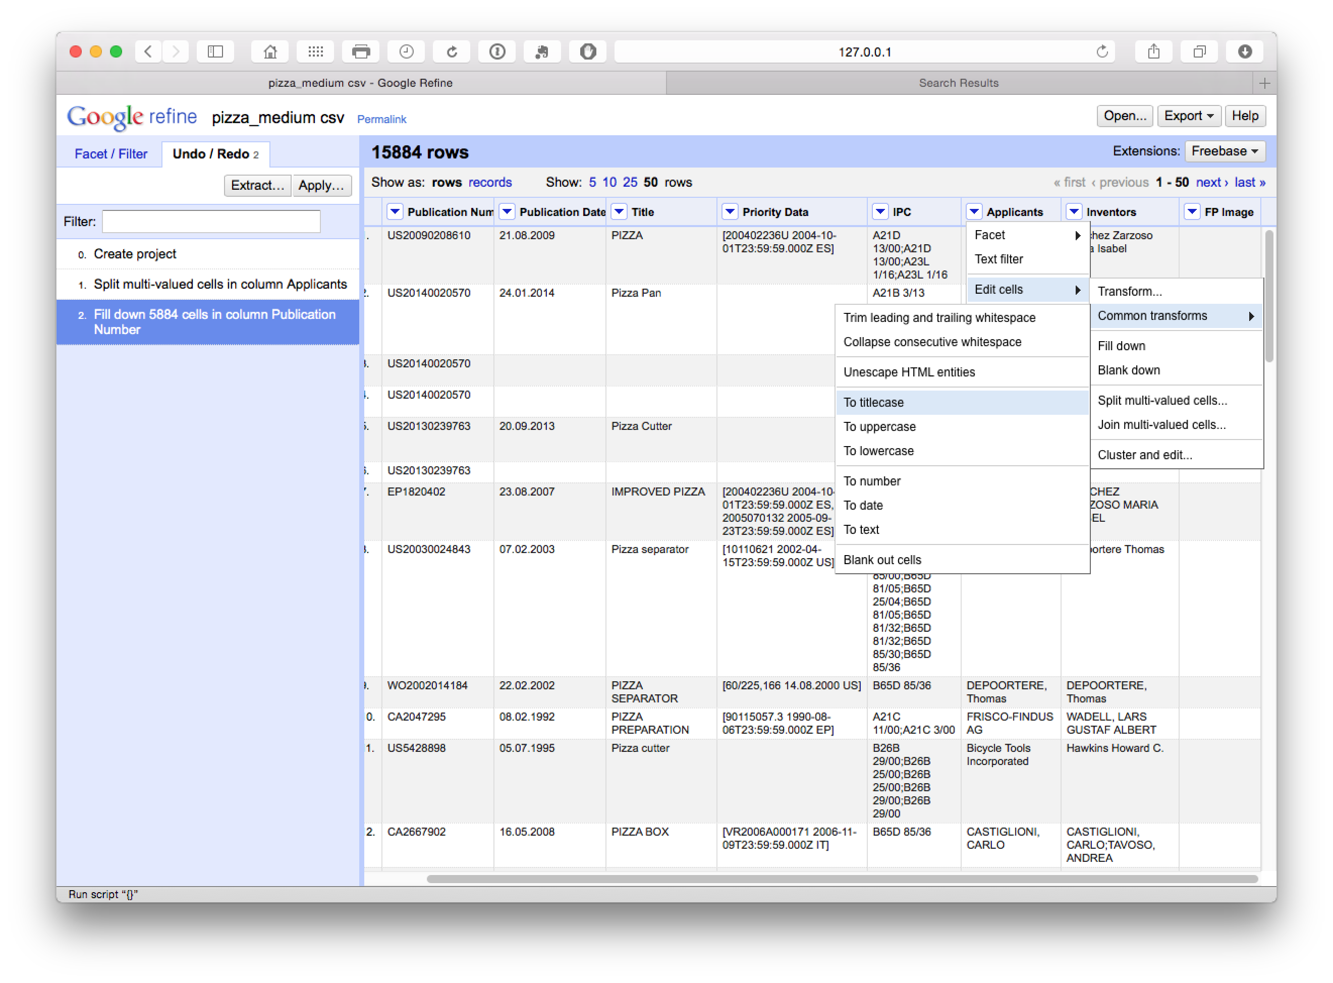
Task: Show 25 rows per page
Action: 630,182
